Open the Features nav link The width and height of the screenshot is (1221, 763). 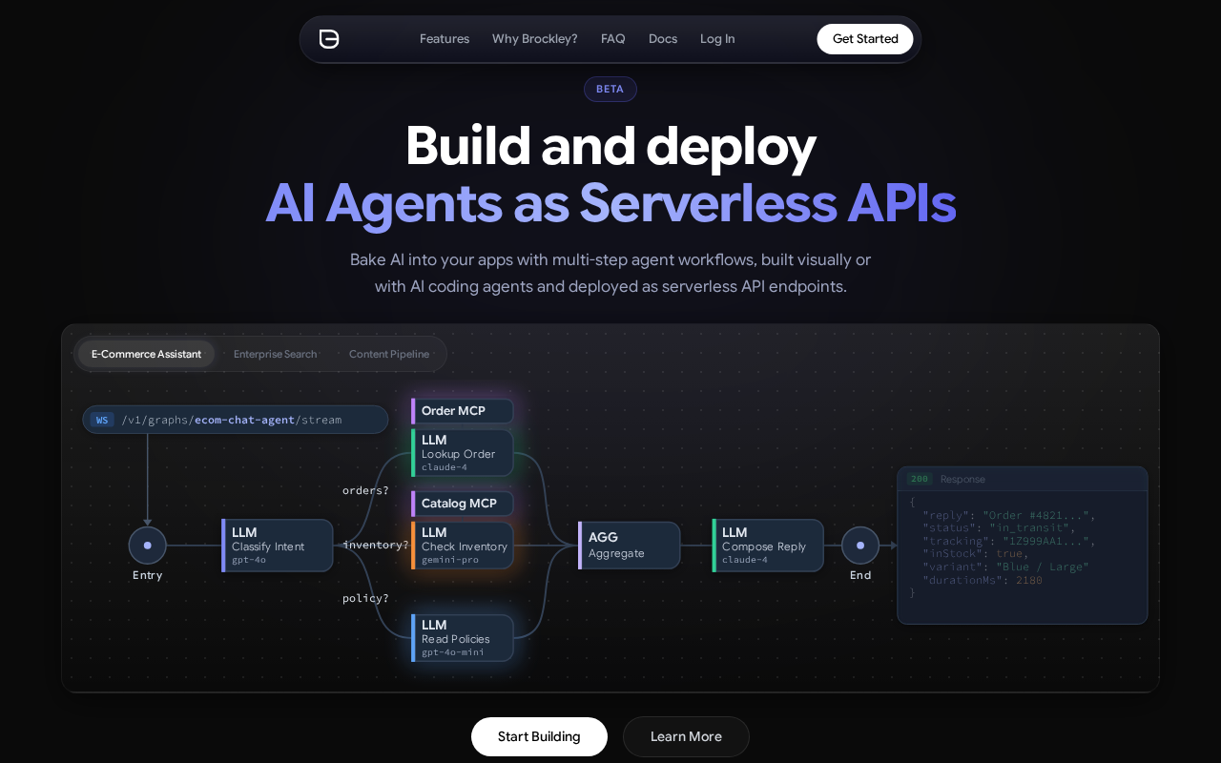coord(445,39)
